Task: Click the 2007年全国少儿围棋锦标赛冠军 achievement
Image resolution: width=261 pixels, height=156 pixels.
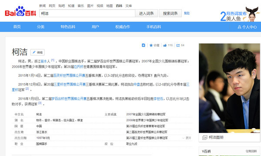Action: pyautogui.click(x=146, y=114)
